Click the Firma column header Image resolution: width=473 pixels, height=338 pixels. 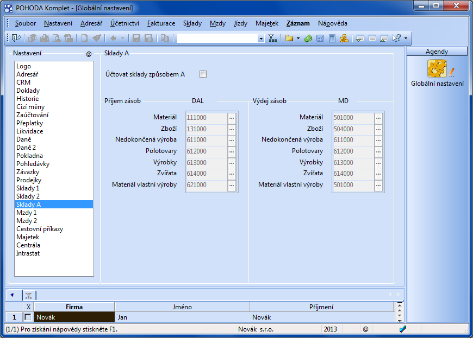pyautogui.click(x=74, y=307)
